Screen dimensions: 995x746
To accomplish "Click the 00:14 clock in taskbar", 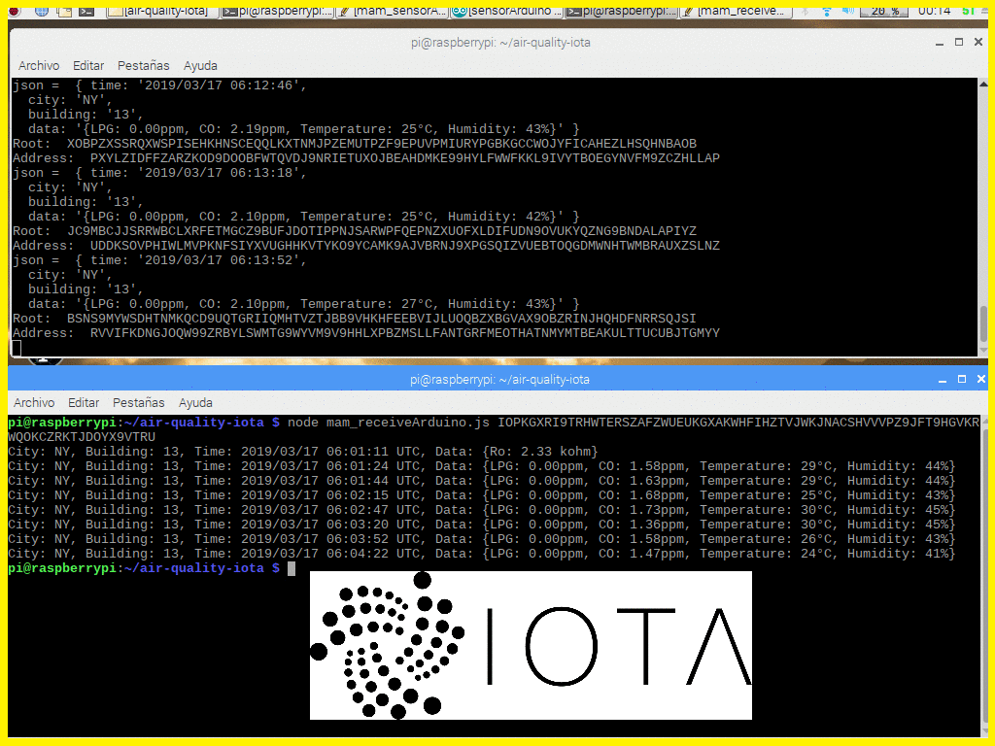I will click(x=934, y=11).
